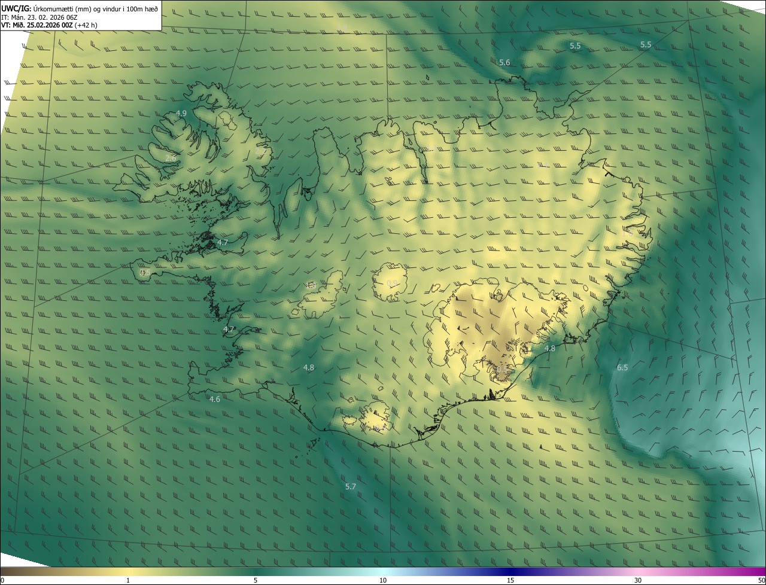Click the 6.5 value label over the sea

(x=622, y=367)
